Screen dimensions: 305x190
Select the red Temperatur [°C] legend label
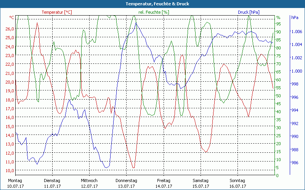tap(57, 12)
